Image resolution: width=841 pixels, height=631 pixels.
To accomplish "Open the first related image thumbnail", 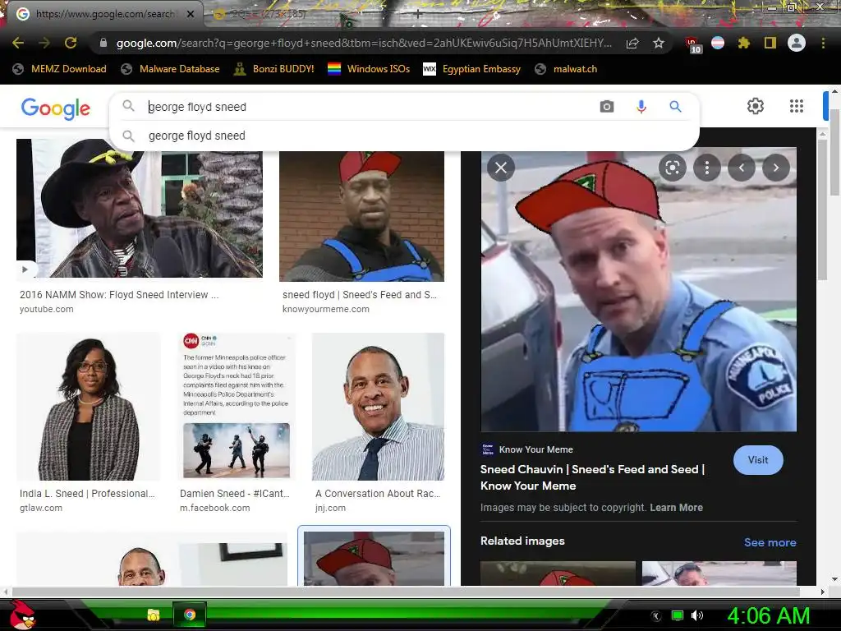I will [x=558, y=573].
